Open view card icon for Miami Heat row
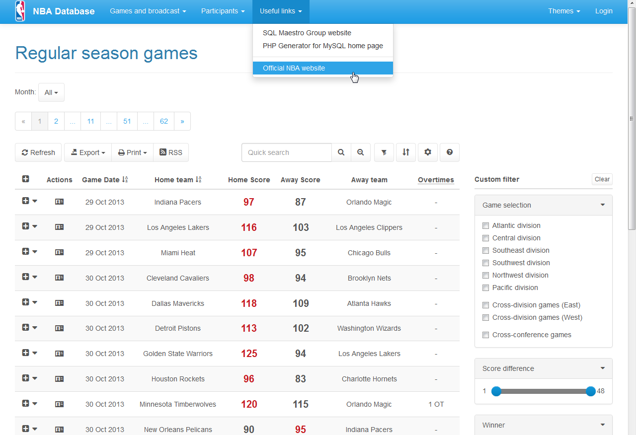 click(60, 252)
